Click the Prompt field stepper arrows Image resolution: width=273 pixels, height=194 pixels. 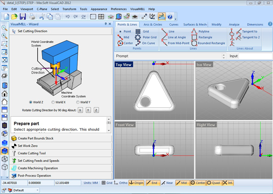(x=224, y=56)
